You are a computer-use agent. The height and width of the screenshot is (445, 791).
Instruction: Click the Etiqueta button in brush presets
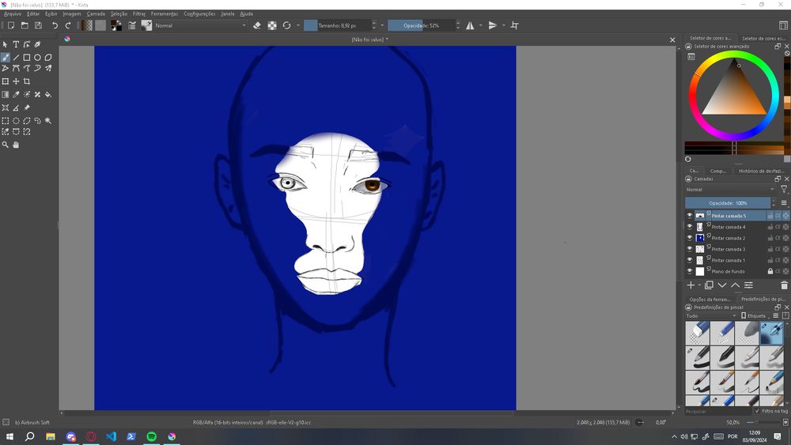[x=755, y=315]
